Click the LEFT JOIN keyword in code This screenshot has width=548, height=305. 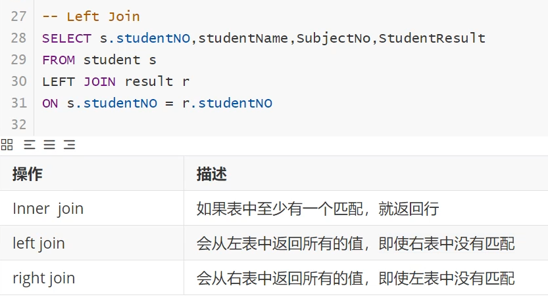78,81
